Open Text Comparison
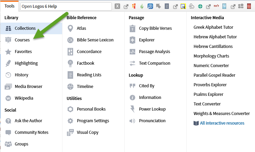 point(155,63)
